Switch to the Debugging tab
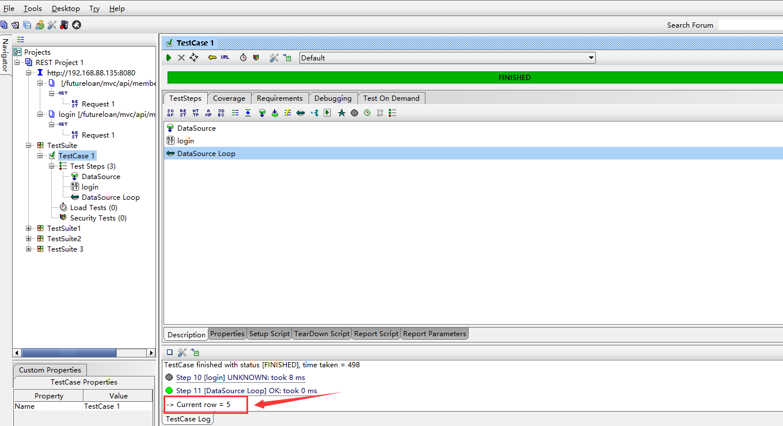783x426 pixels. (333, 98)
